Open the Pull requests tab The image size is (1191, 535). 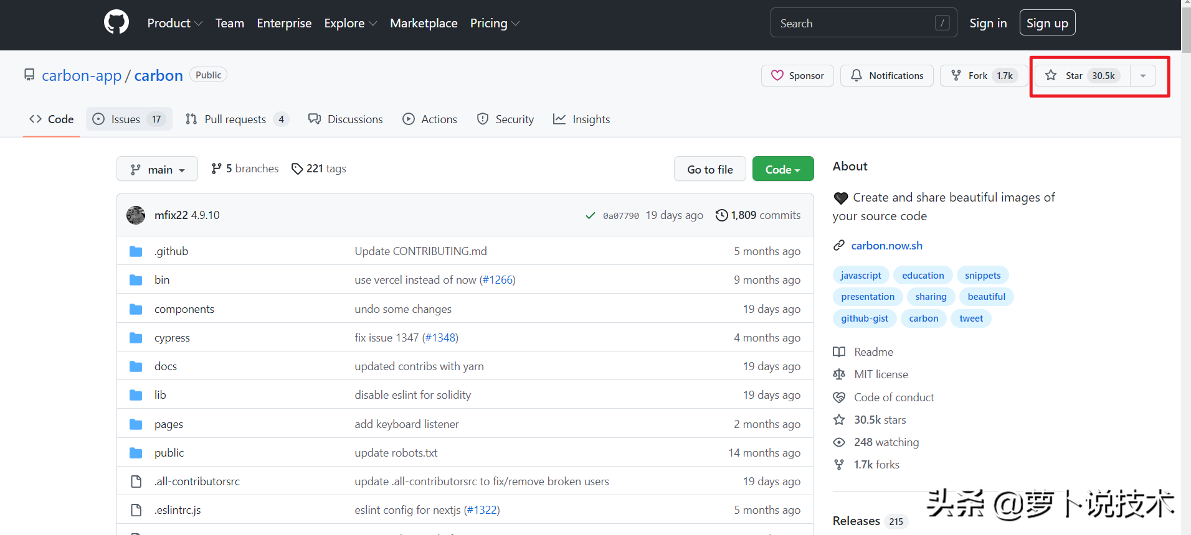tap(237, 119)
